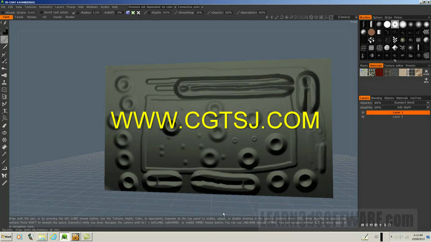Toggle visibility of Layer 0
This screenshot has height=242, width=431.
tap(363, 117)
